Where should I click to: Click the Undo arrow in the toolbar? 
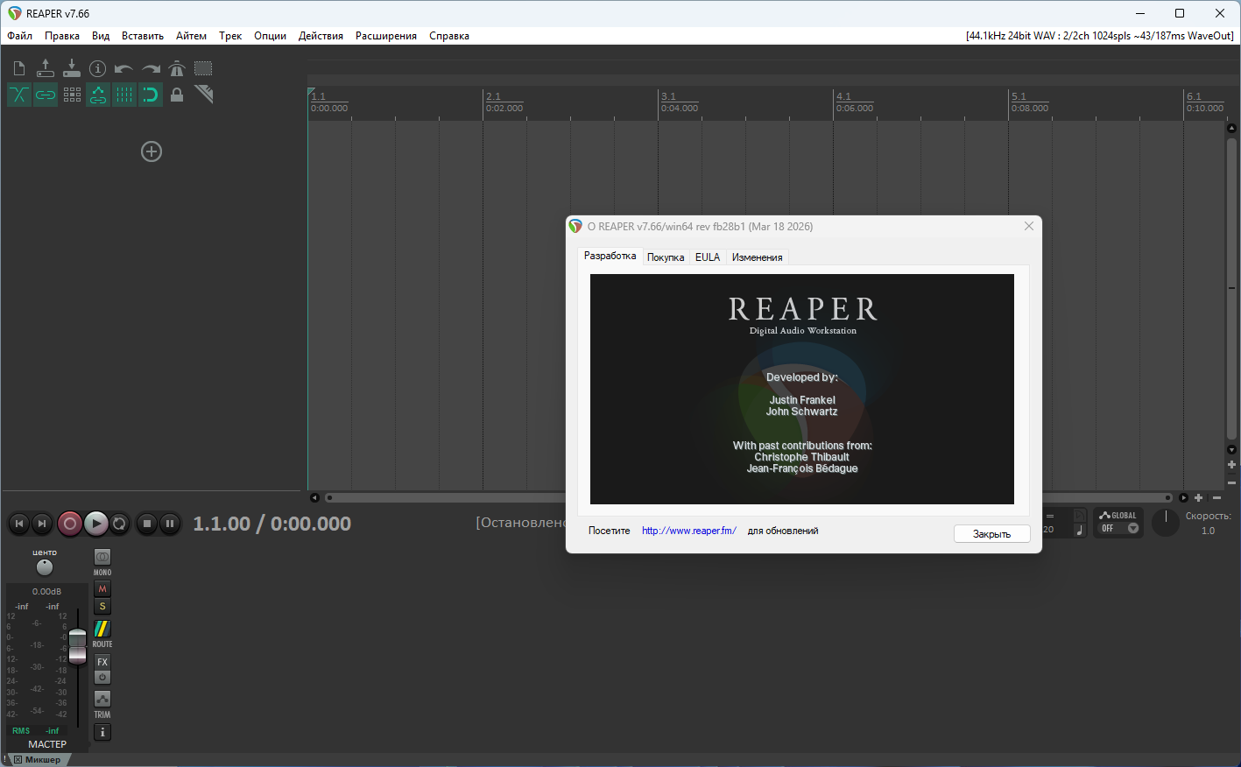click(123, 68)
